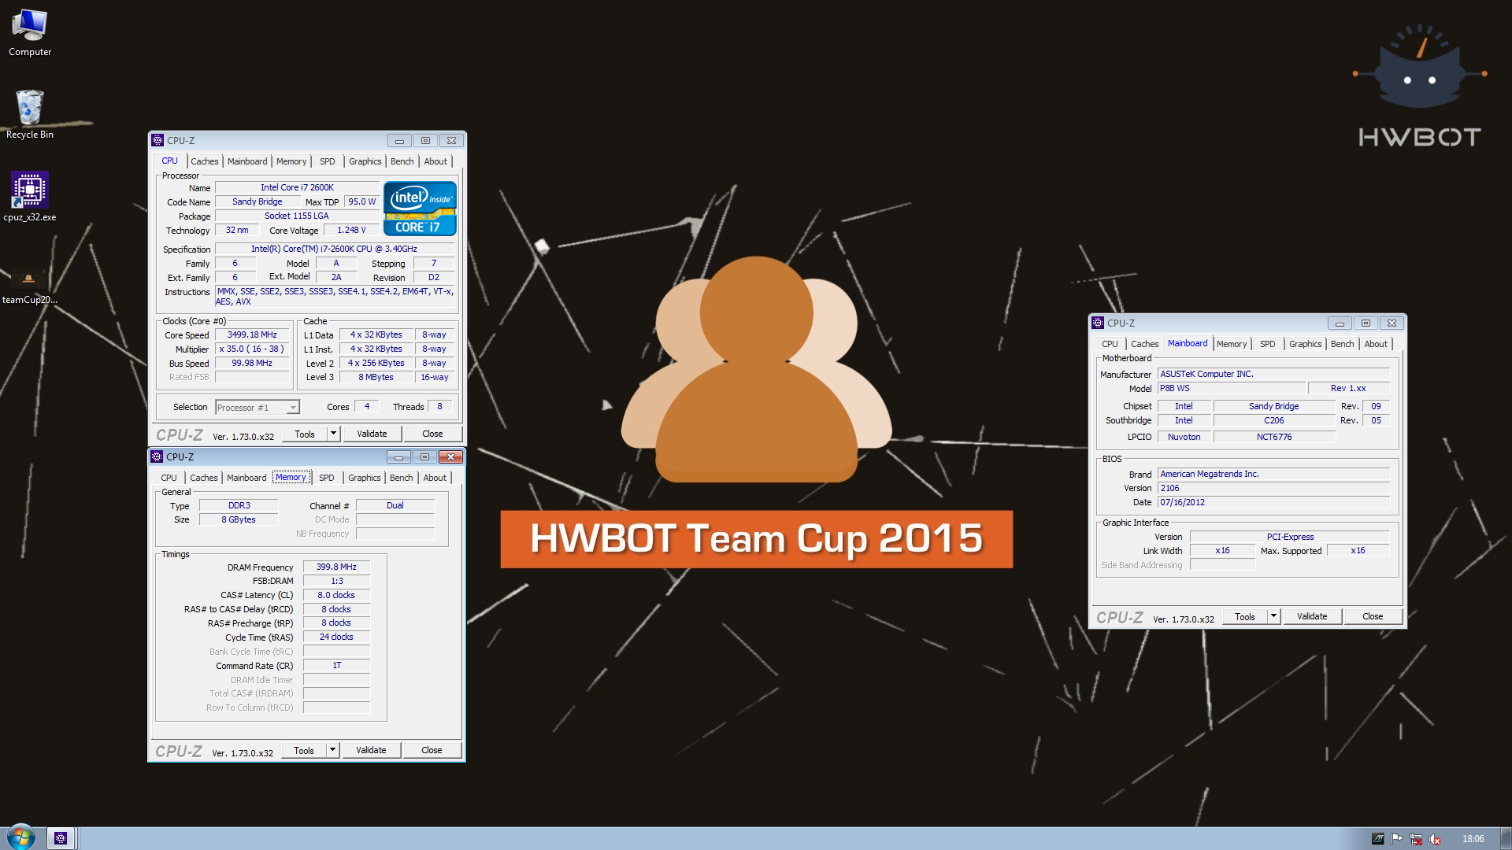Click the multiplier value x 35.0 ( 16 - 38 )
This screenshot has height=850, width=1512.
pos(252,349)
